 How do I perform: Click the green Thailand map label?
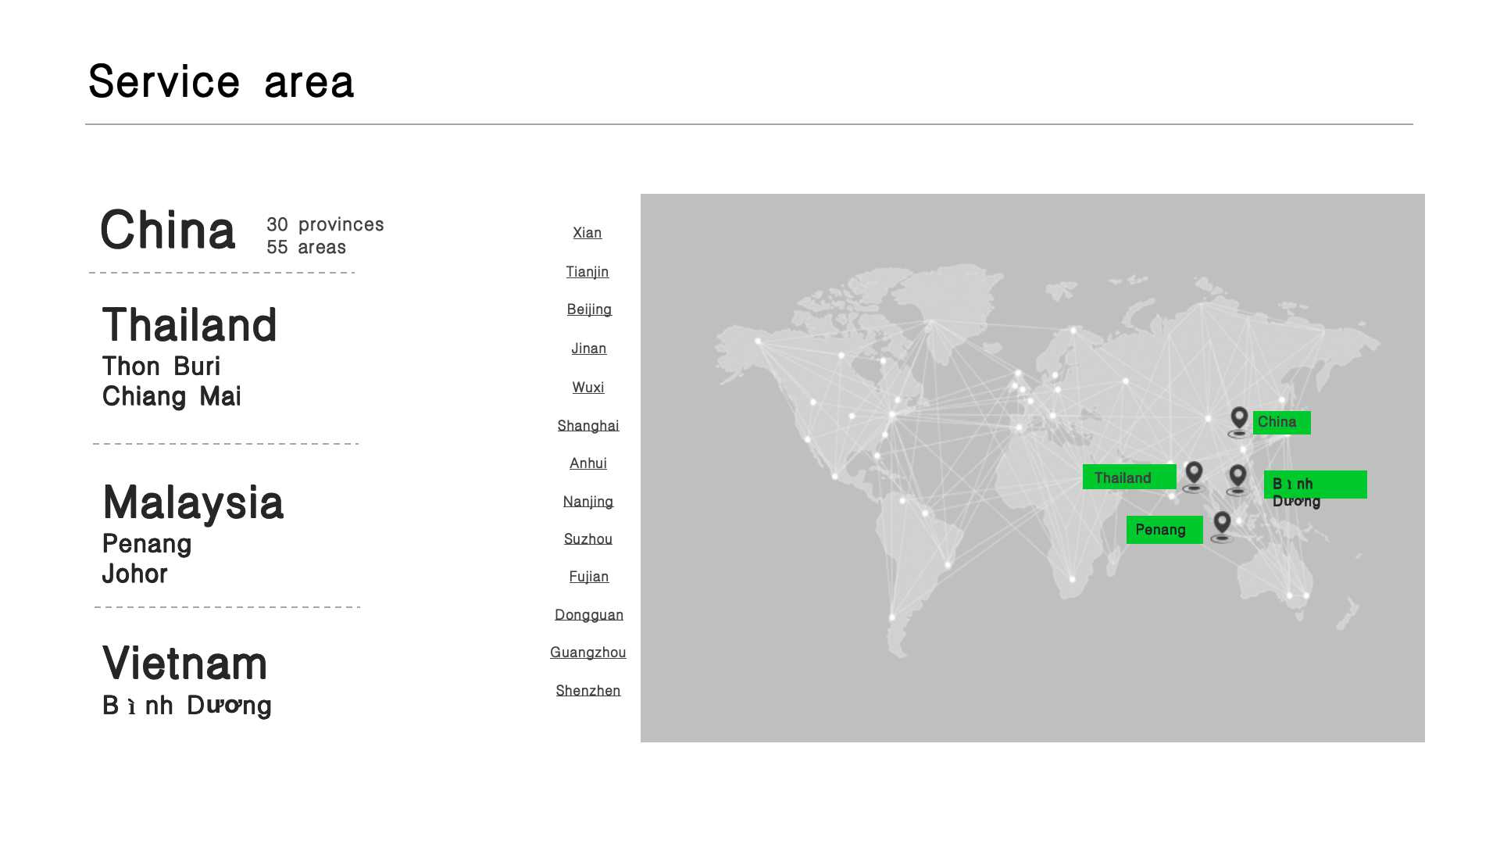coord(1129,477)
